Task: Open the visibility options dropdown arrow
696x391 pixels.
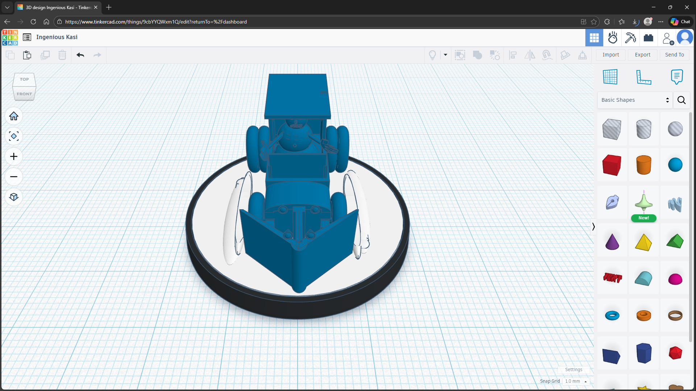Action: tap(446, 55)
